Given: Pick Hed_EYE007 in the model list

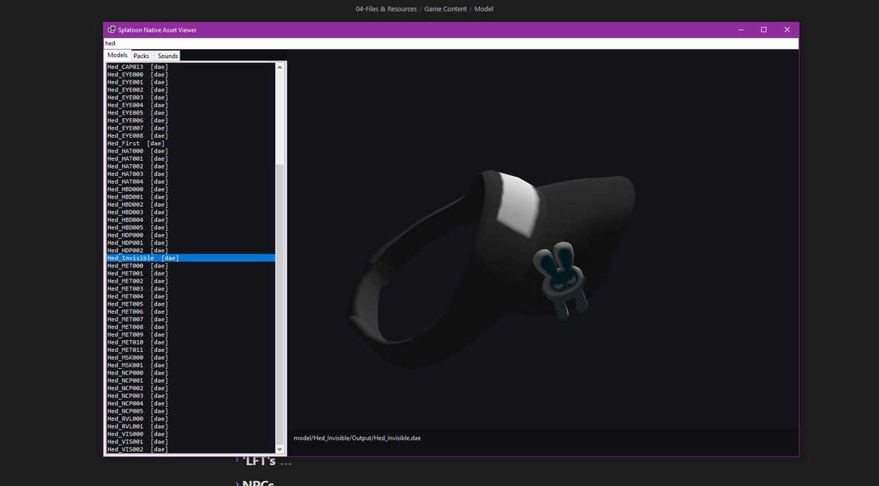Looking at the screenshot, I should point(191,128).
